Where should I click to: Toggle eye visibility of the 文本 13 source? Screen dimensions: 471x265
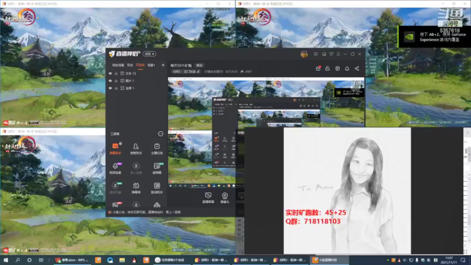pos(110,73)
